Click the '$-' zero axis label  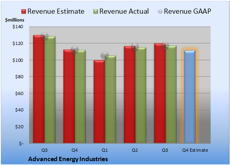(21, 143)
